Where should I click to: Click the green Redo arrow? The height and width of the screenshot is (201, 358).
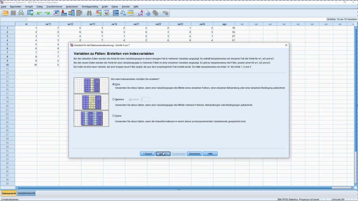pyautogui.click(x=47, y=13)
